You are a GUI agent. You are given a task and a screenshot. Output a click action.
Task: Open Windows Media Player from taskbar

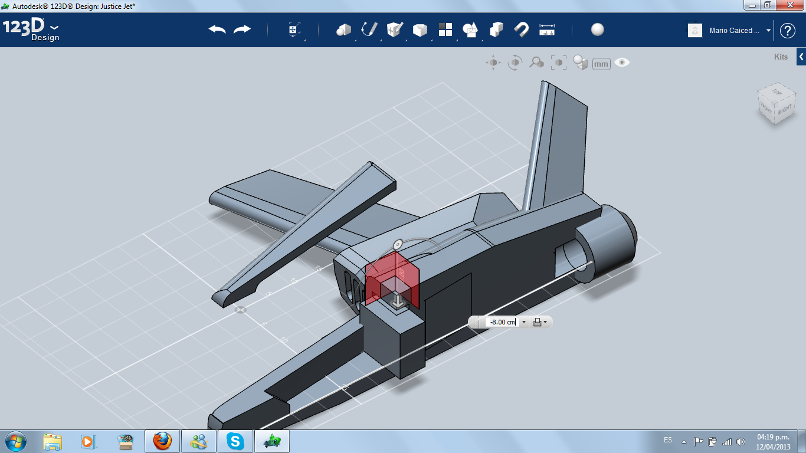click(x=89, y=441)
